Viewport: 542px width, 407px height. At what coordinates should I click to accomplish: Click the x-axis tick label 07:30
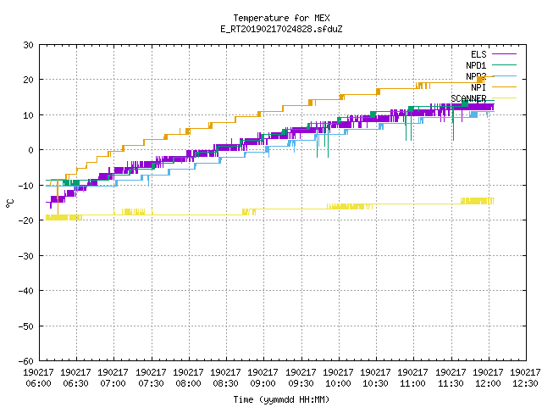(x=151, y=383)
